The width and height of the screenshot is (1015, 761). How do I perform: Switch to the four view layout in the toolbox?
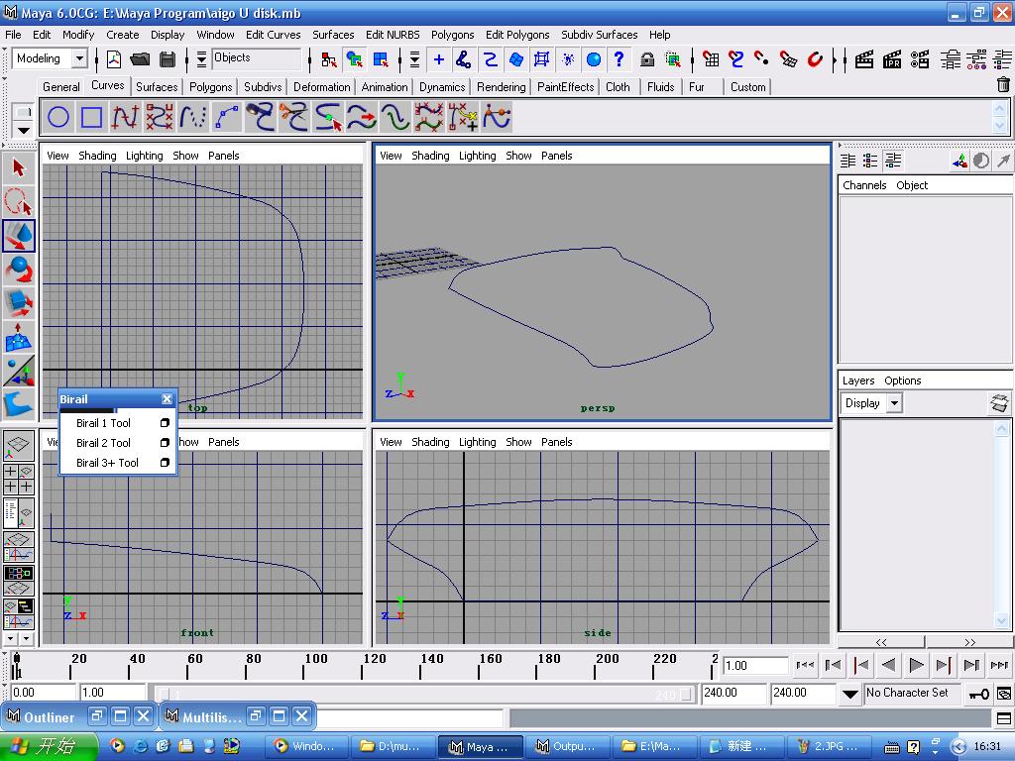pos(19,480)
